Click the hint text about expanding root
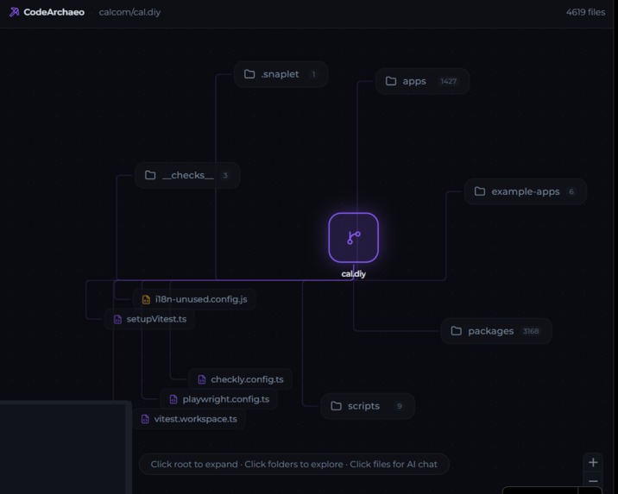This screenshot has width=618, height=494. pyautogui.click(x=294, y=464)
